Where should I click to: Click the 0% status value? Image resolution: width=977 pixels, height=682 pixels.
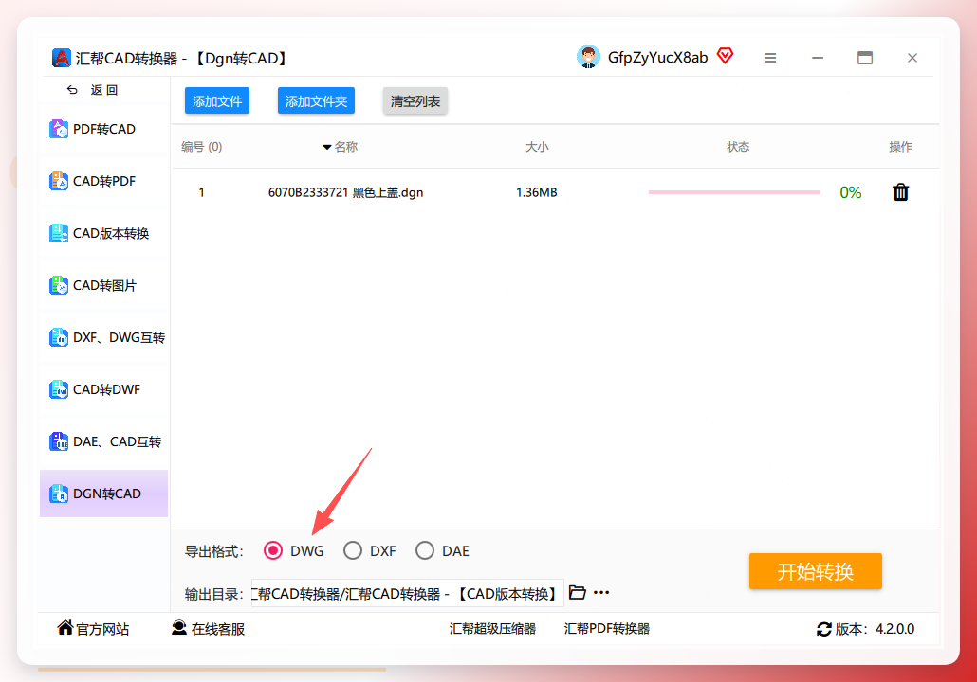pos(851,192)
